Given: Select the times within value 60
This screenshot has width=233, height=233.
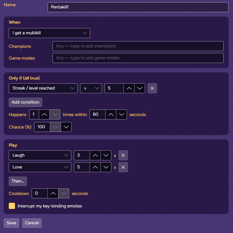Looking at the screenshot, I should tap(98, 114).
